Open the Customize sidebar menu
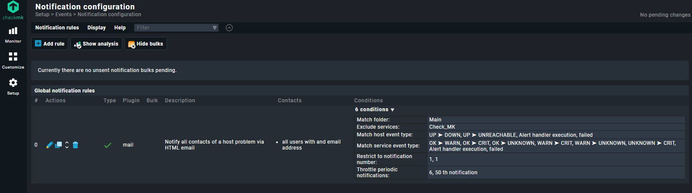The image size is (692, 193). pyautogui.click(x=13, y=60)
